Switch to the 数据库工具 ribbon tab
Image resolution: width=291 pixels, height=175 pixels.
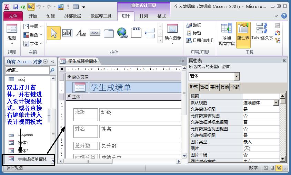tap(101, 16)
